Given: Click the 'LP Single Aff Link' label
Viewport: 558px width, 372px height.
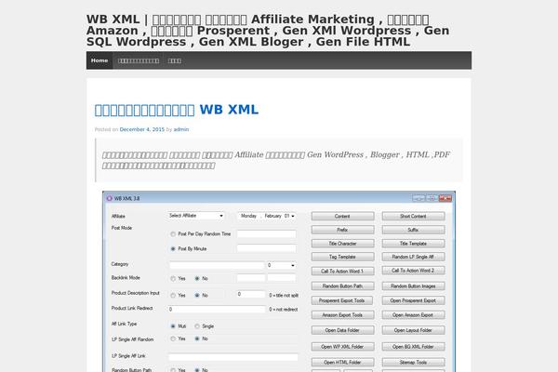Looking at the screenshot, I should (128, 356).
